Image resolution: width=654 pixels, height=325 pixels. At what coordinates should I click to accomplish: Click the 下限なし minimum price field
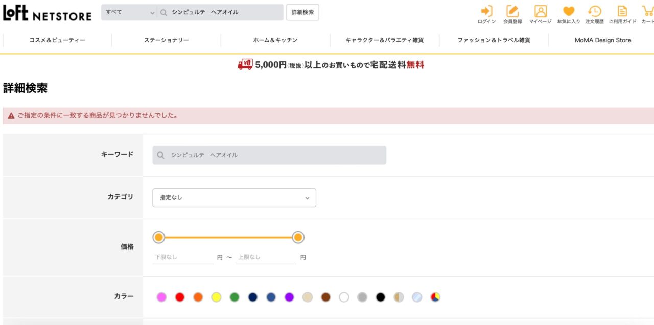point(183,257)
